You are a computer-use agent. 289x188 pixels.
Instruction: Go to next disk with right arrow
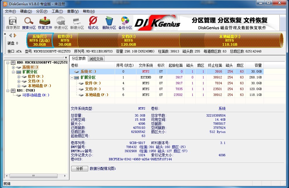point(15,35)
